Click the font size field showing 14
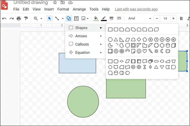Viewport: 190px width, 126px height. tap(165, 18)
